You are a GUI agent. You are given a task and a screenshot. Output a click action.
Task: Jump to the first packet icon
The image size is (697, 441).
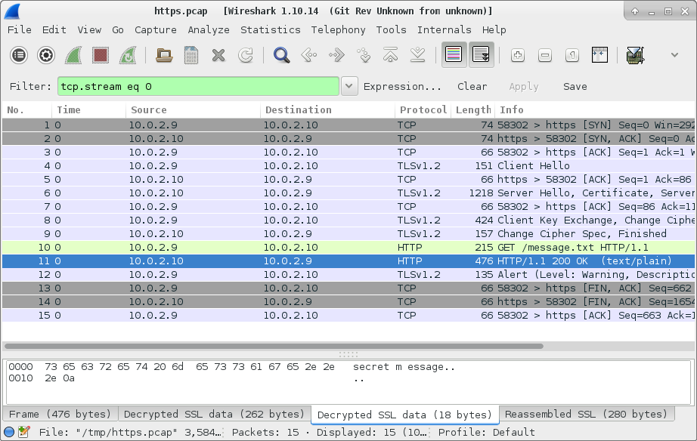coord(390,56)
